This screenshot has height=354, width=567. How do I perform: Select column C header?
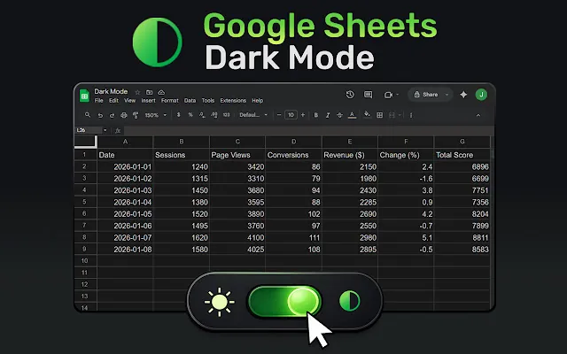click(x=237, y=142)
